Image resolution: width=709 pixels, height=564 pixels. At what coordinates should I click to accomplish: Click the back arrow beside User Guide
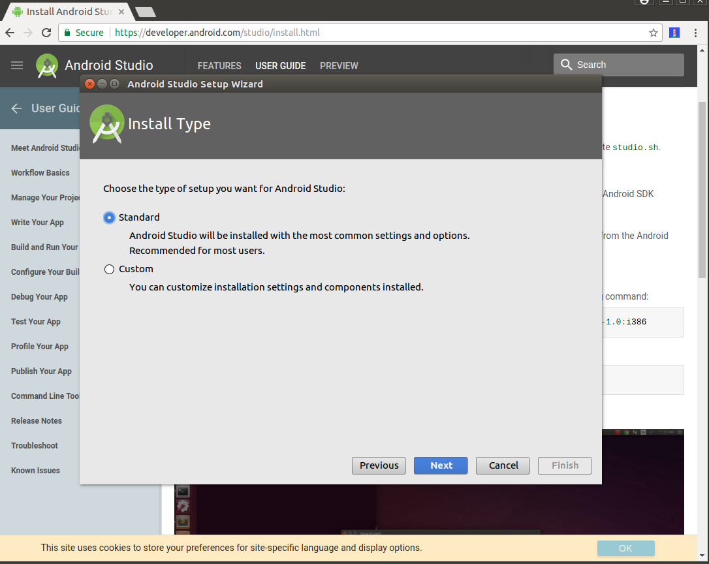pyautogui.click(x=17, y=108)
